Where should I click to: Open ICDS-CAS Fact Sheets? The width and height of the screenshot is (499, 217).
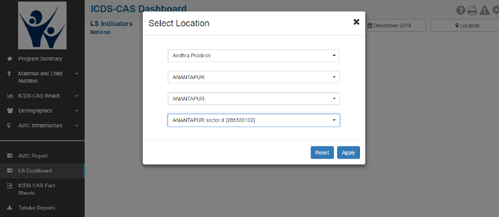pos(36,189)
